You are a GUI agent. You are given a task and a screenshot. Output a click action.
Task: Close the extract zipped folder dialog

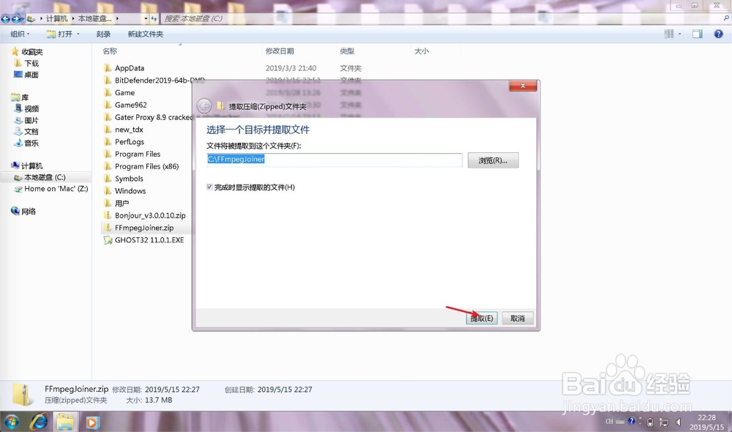tap(523, 86)
